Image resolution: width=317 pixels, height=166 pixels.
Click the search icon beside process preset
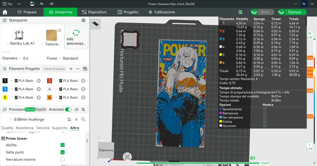pos(83,120)
